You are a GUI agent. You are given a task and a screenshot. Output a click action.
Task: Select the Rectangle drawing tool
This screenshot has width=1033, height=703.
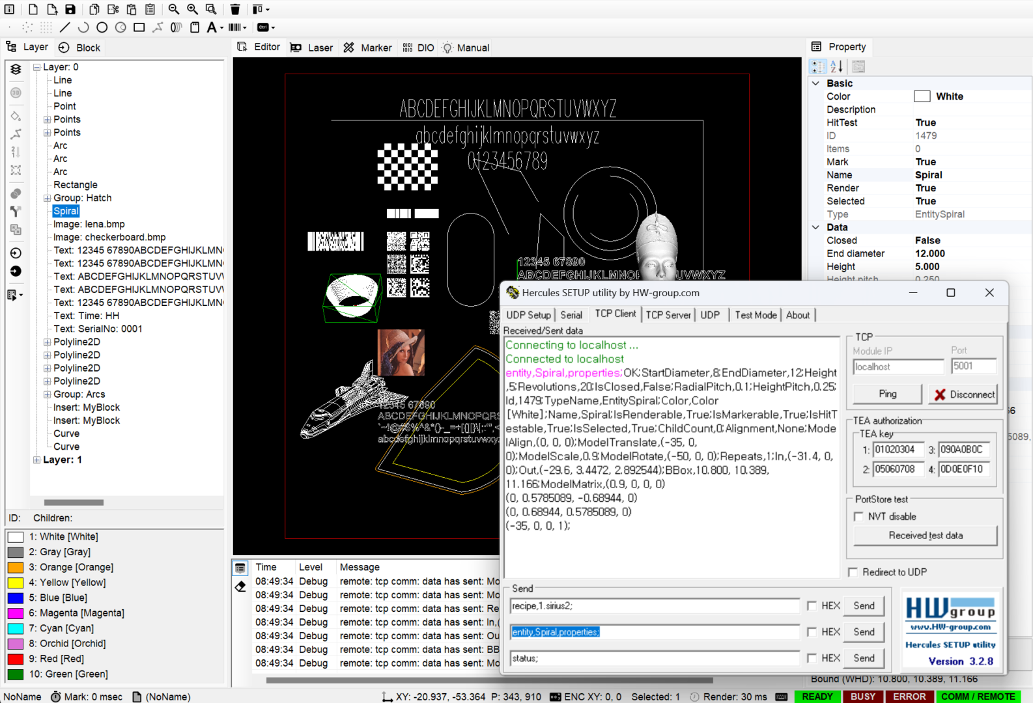click(x=139, y=27)
